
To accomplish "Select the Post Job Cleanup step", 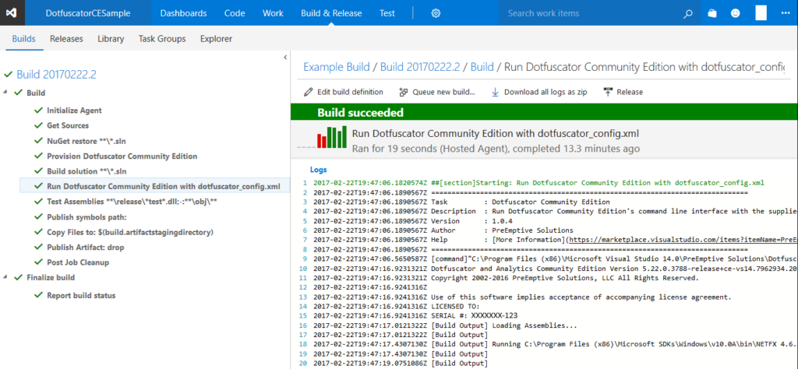I will point(78,263).
